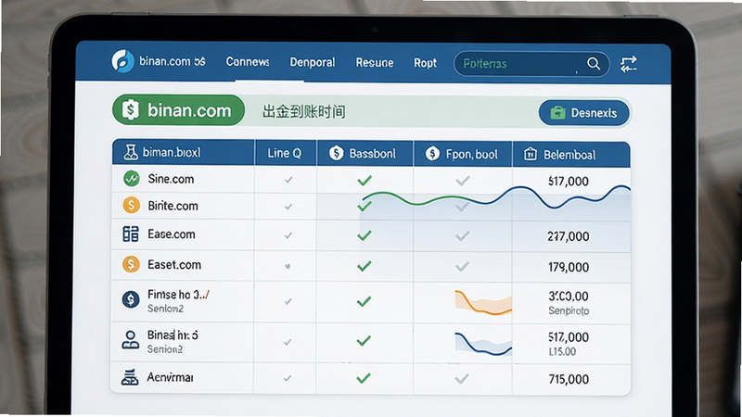This screenshot has width=742, height=417.
Task: Open the Ease.com link
Action: [x=172, y=234]
